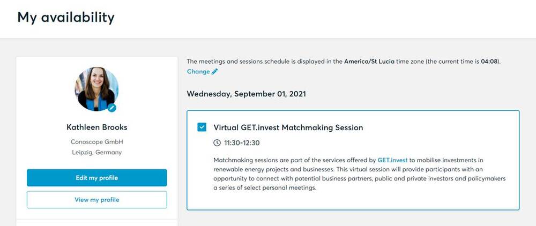The width and height of the screenshot is (536, 226).
Task: Click the Kathleen Brooks name text
Action: [96, 127]
